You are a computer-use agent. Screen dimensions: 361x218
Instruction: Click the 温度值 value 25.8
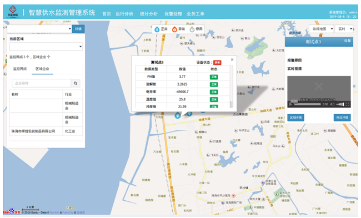(182, 99)
